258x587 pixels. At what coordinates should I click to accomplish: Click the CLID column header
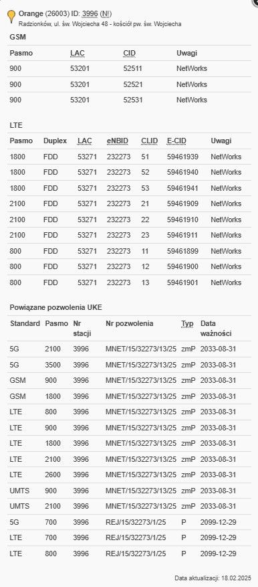pyautogui.click(x=149, y=141)
